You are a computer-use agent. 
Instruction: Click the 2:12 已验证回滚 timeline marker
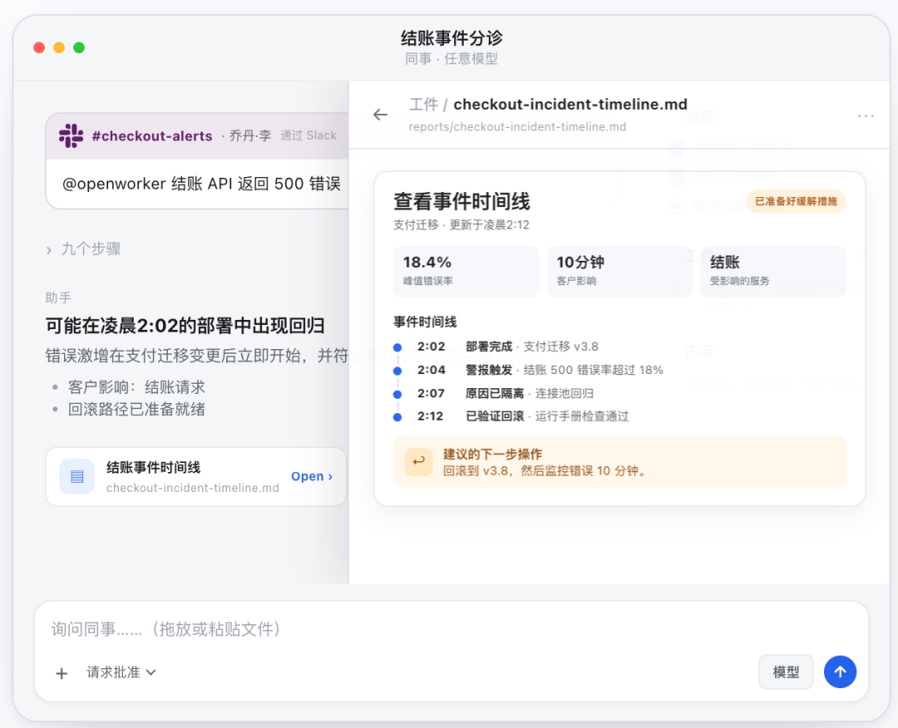(397, 416)
